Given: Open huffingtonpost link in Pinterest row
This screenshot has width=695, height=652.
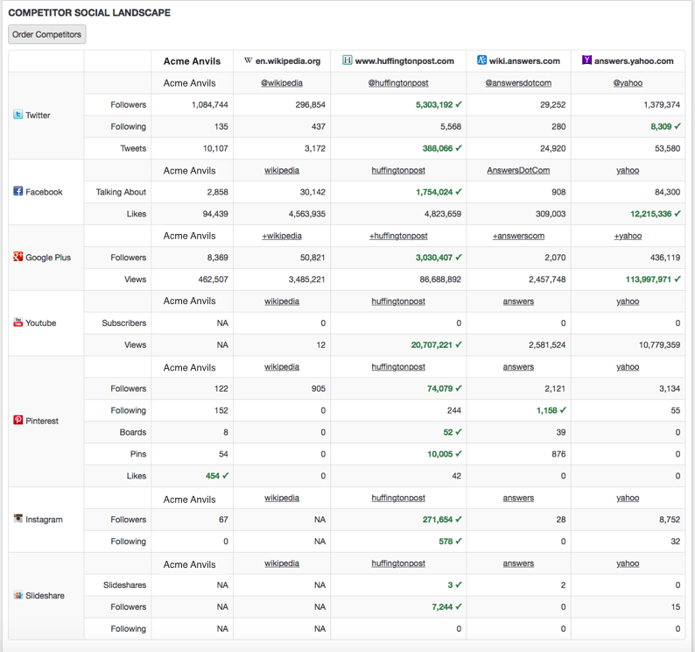Looking at the screenshot, I should 398,367.
